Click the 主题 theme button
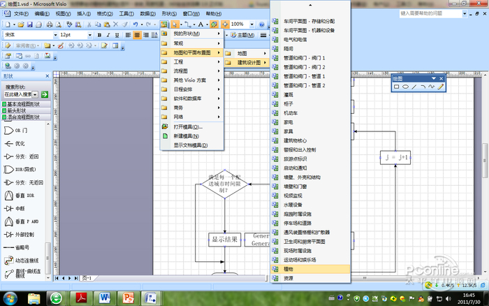This screenshot has height=306, width=489. (x=242, y=35)
